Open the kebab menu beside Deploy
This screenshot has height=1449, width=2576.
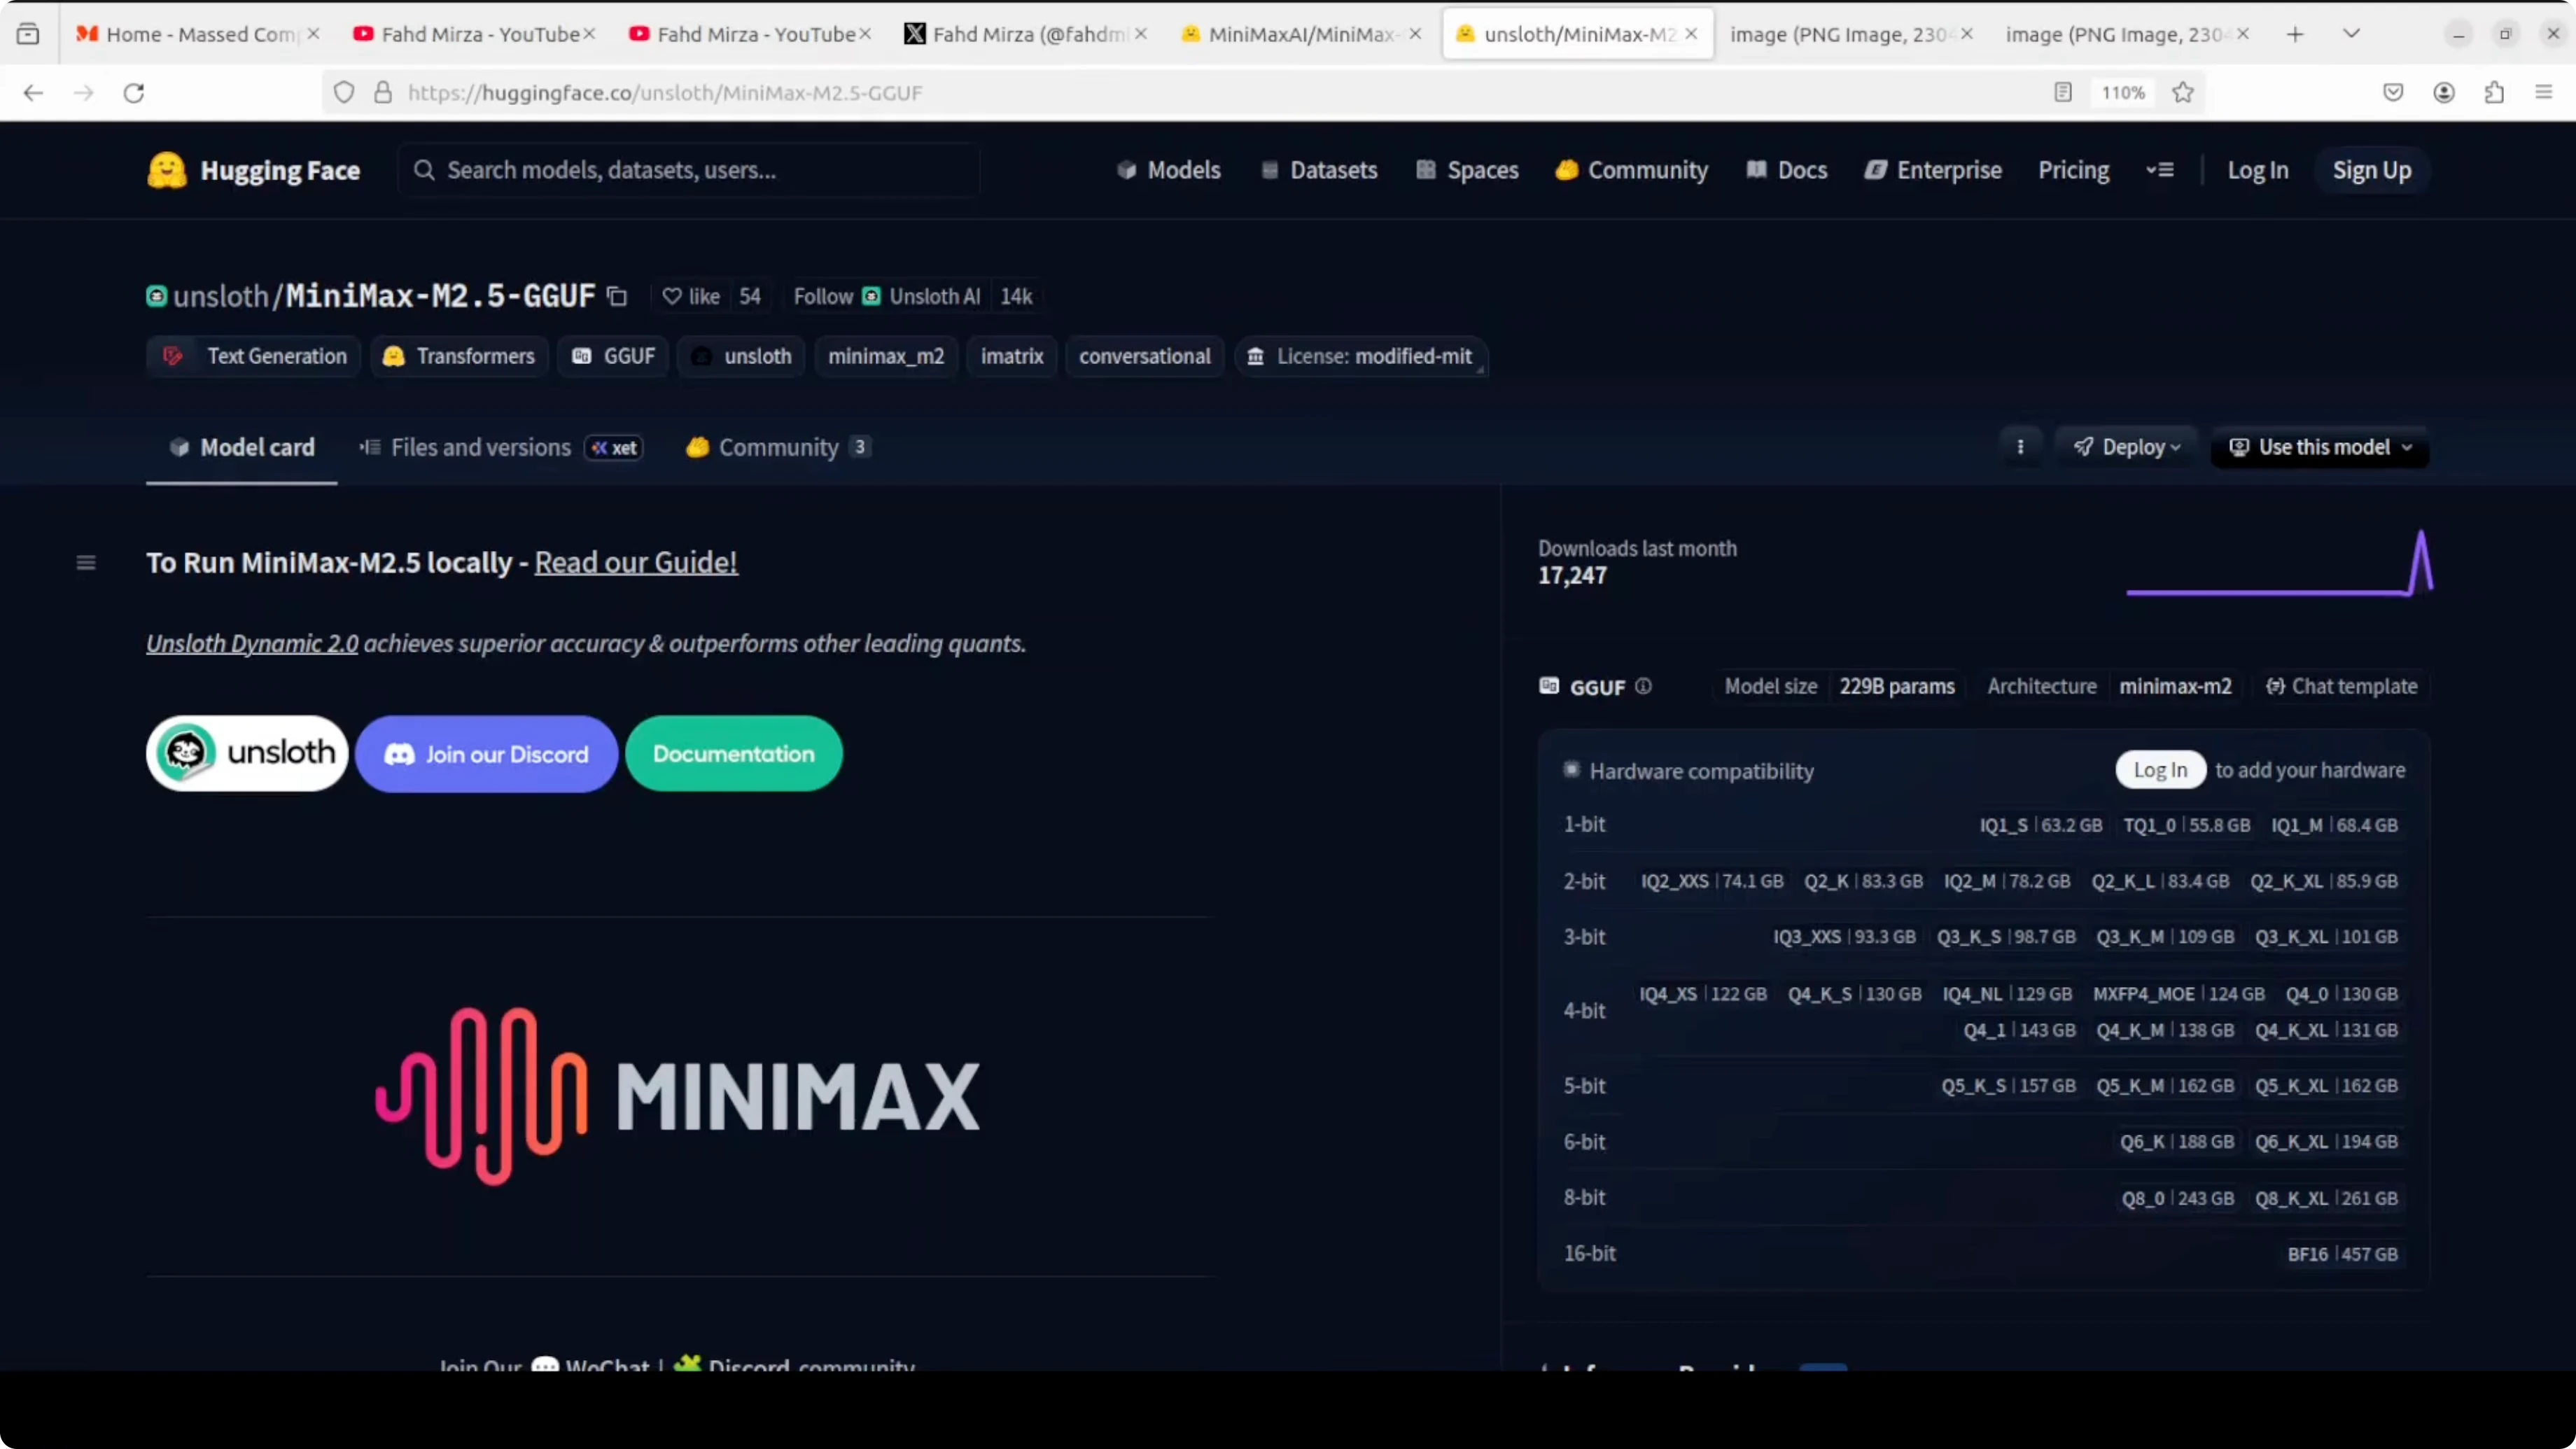[x=2021, y=447]
